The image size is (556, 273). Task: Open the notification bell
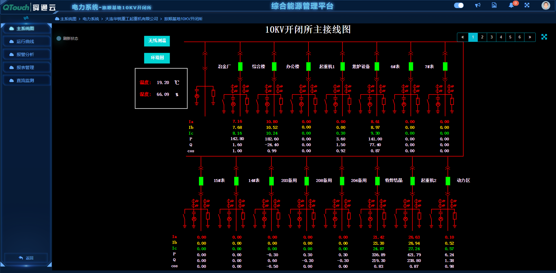[x=511, y=5]
